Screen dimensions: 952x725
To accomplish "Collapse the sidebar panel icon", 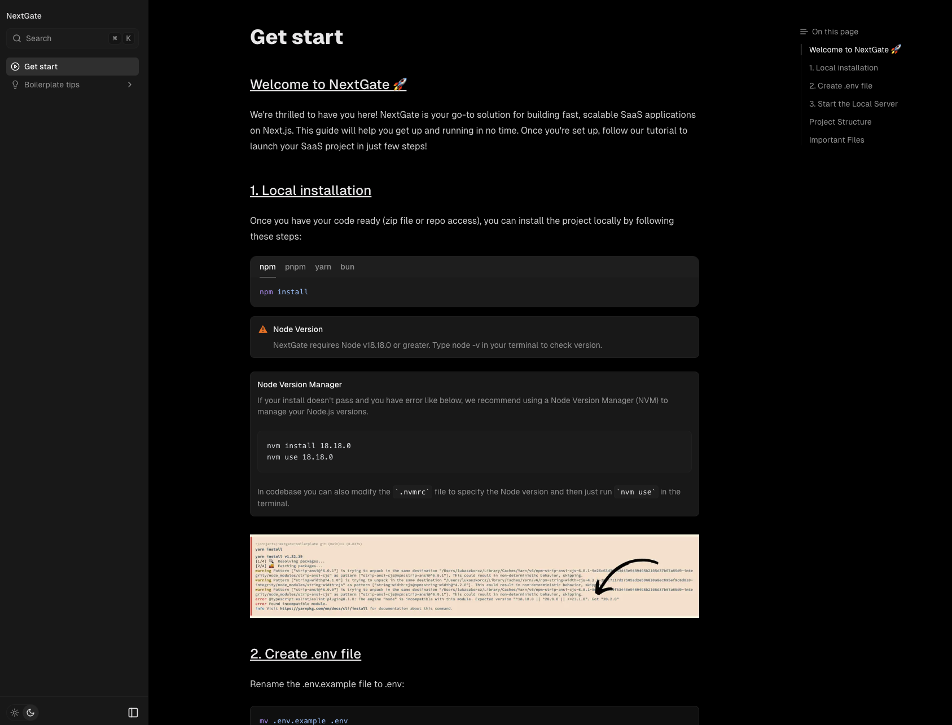I will 133,713.
